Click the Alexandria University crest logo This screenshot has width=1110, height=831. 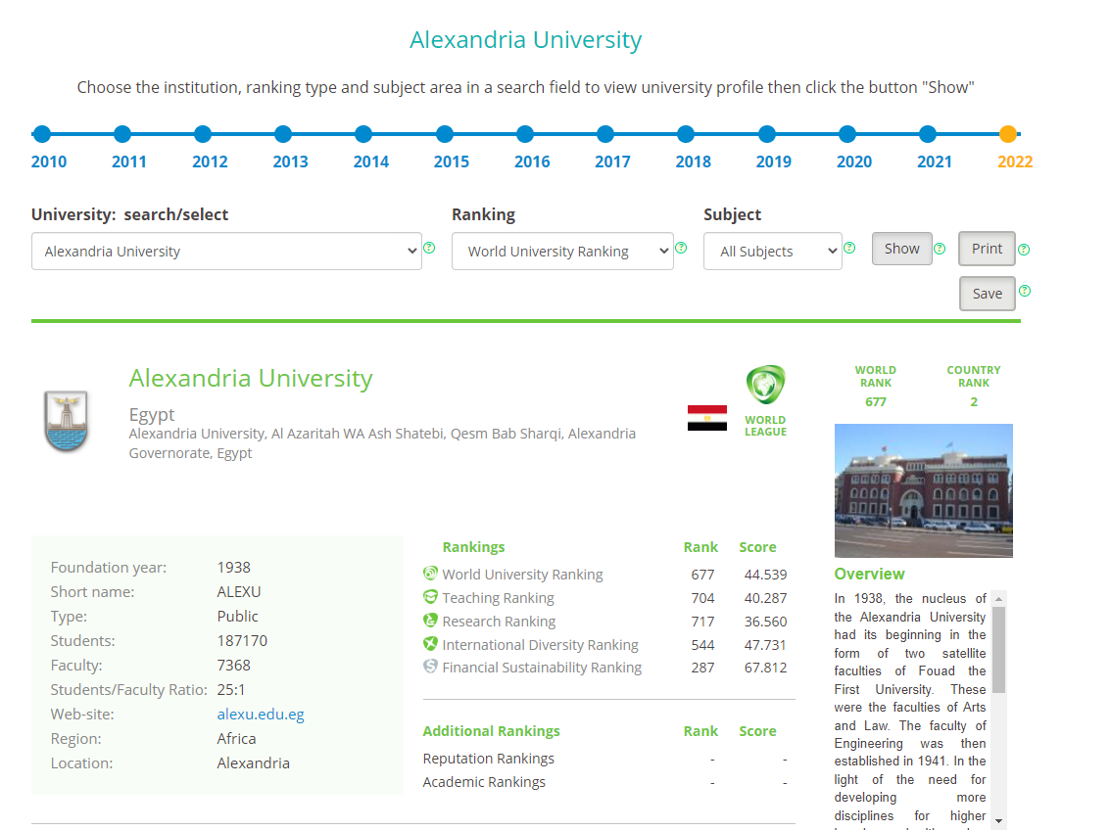tap(67, 421)
